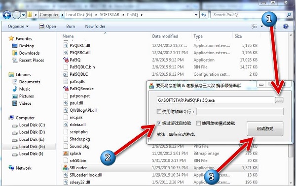Image resolution: width=296 pixels, height=186 pixels.
Task: Sort by the Type column header
Action: point(198,36)
